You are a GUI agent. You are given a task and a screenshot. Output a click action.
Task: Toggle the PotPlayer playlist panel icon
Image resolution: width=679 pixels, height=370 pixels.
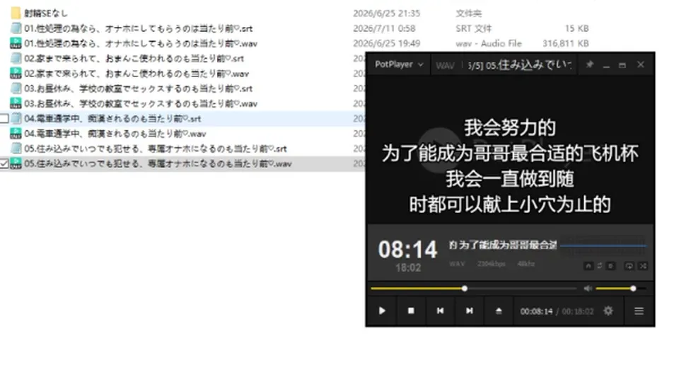639,311
